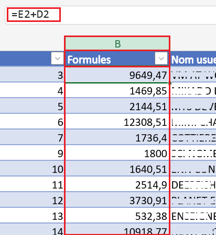The image size is (216, 235).
Task: Select cell with value 1469,85
Action: click(x=117, y=91)
